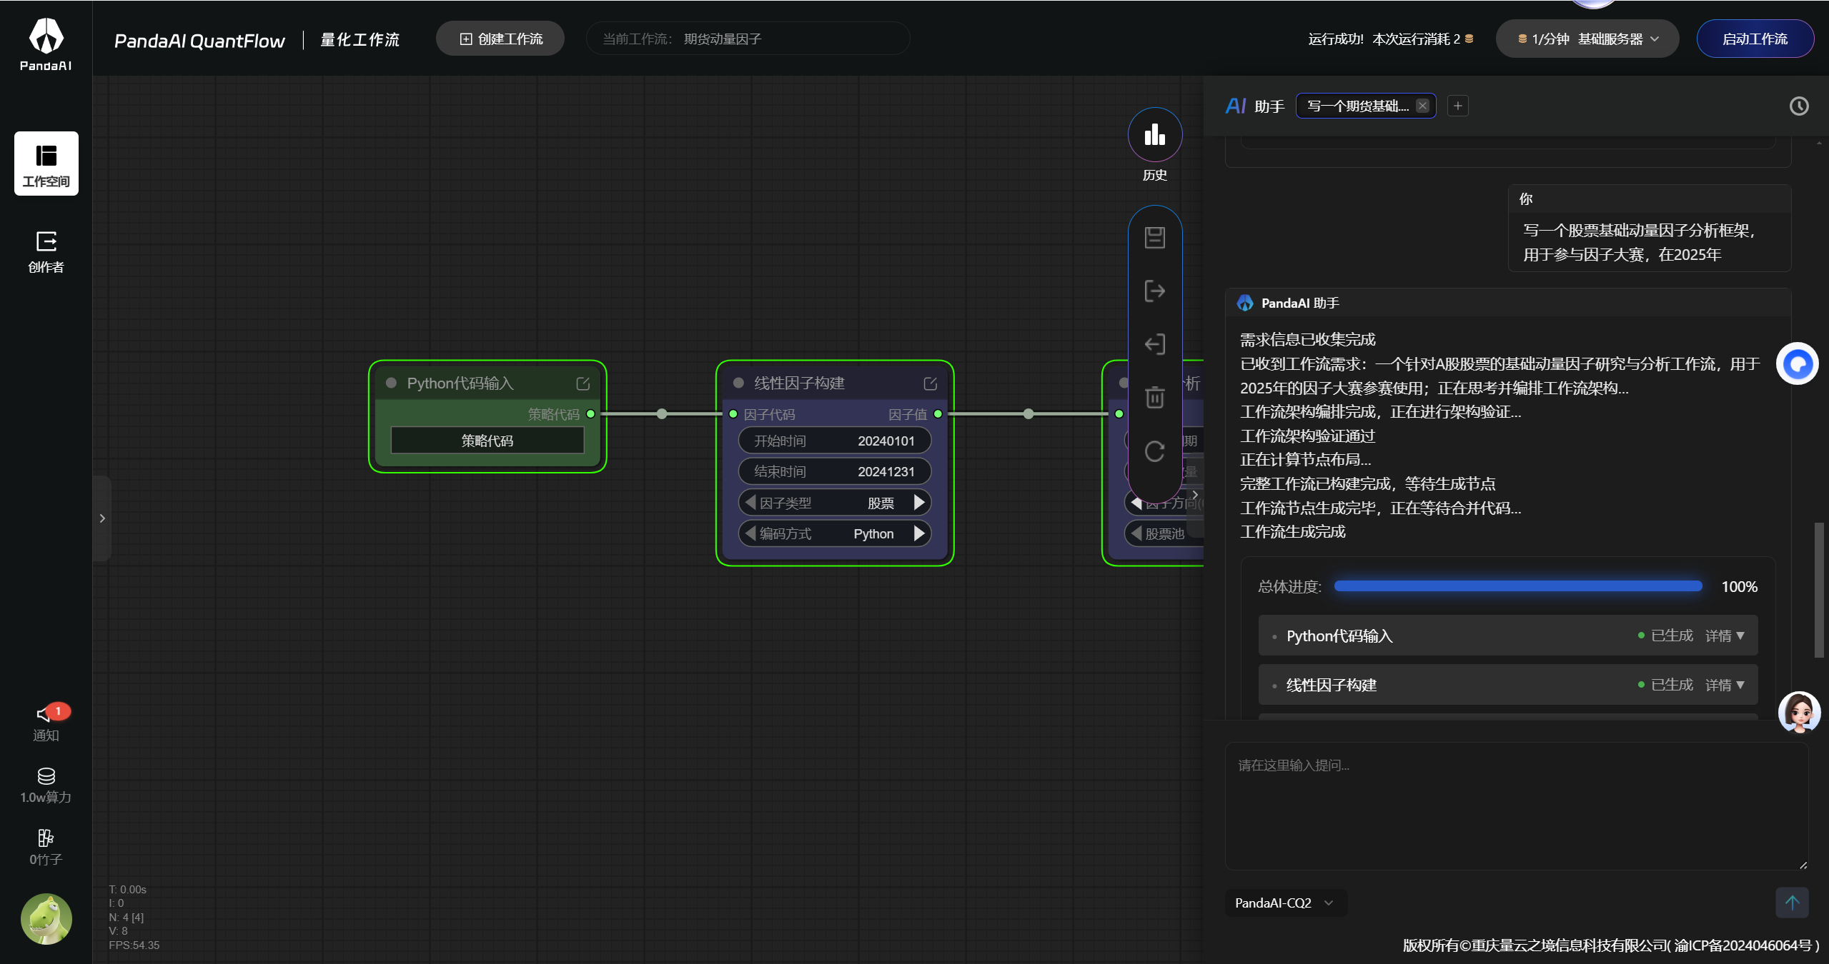Click the 100% progress value

pos(1739,587)
